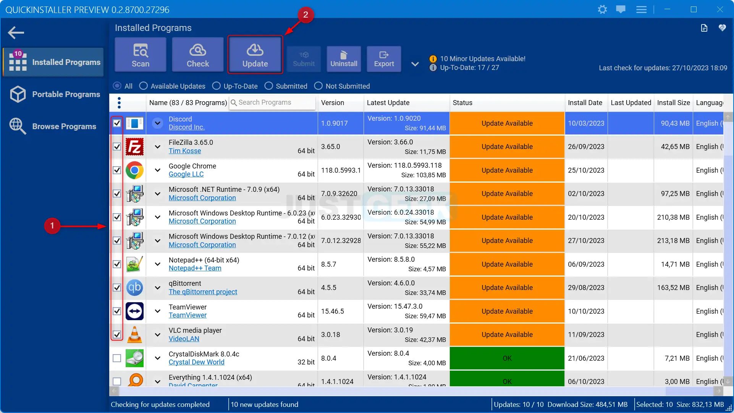Open the Tim Kosse publisher link

tap(185, 151)
